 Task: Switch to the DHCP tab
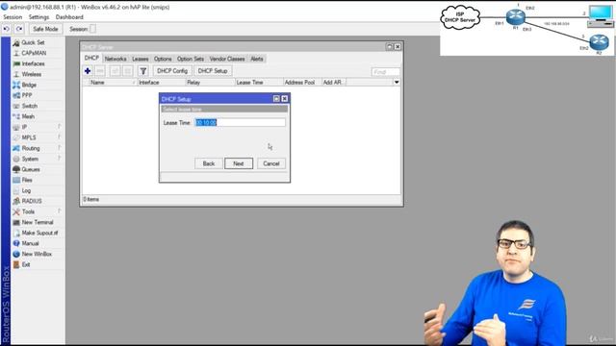(91, 58)
